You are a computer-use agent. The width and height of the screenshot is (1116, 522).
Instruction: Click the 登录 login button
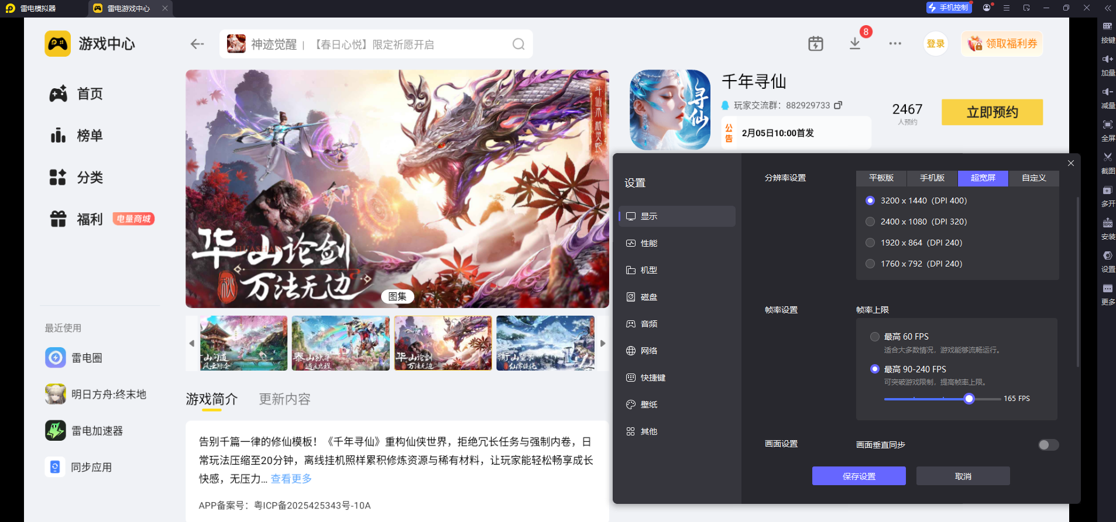coord(936,44)
